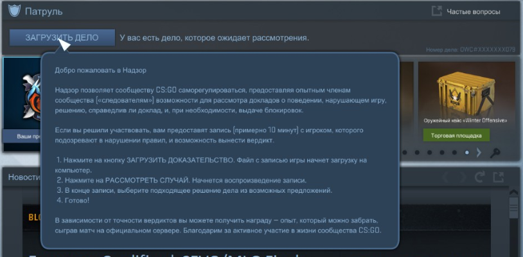
Task: Select the leftmost visible carousel page dot
Action: [x=404, y=153]
